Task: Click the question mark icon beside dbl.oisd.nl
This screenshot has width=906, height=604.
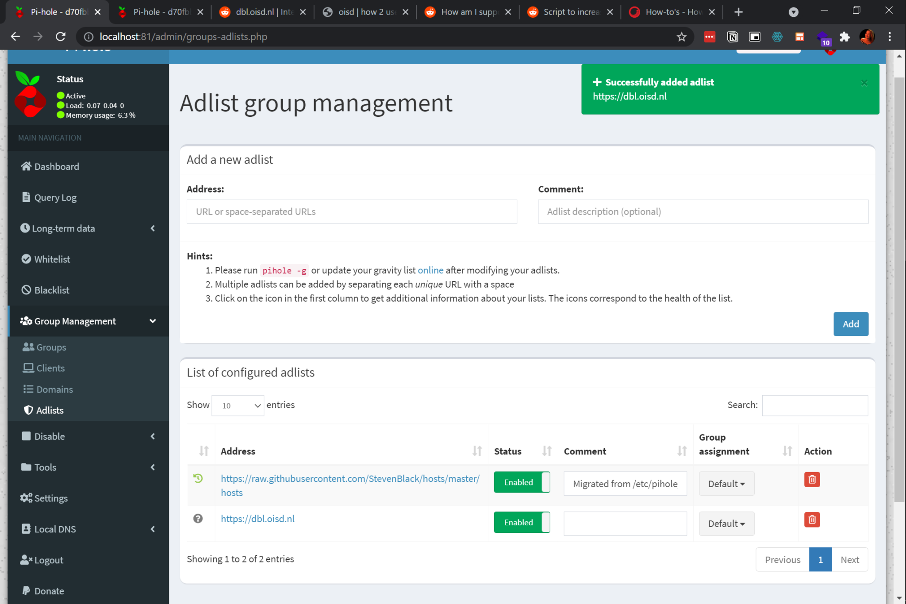Action: pos(198,519)
